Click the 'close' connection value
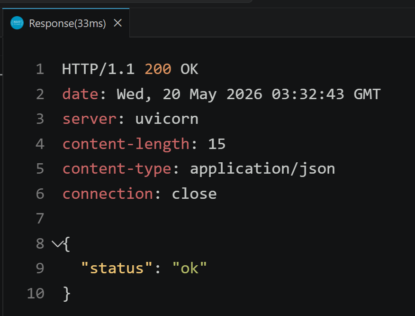 [x=194, y=194]
